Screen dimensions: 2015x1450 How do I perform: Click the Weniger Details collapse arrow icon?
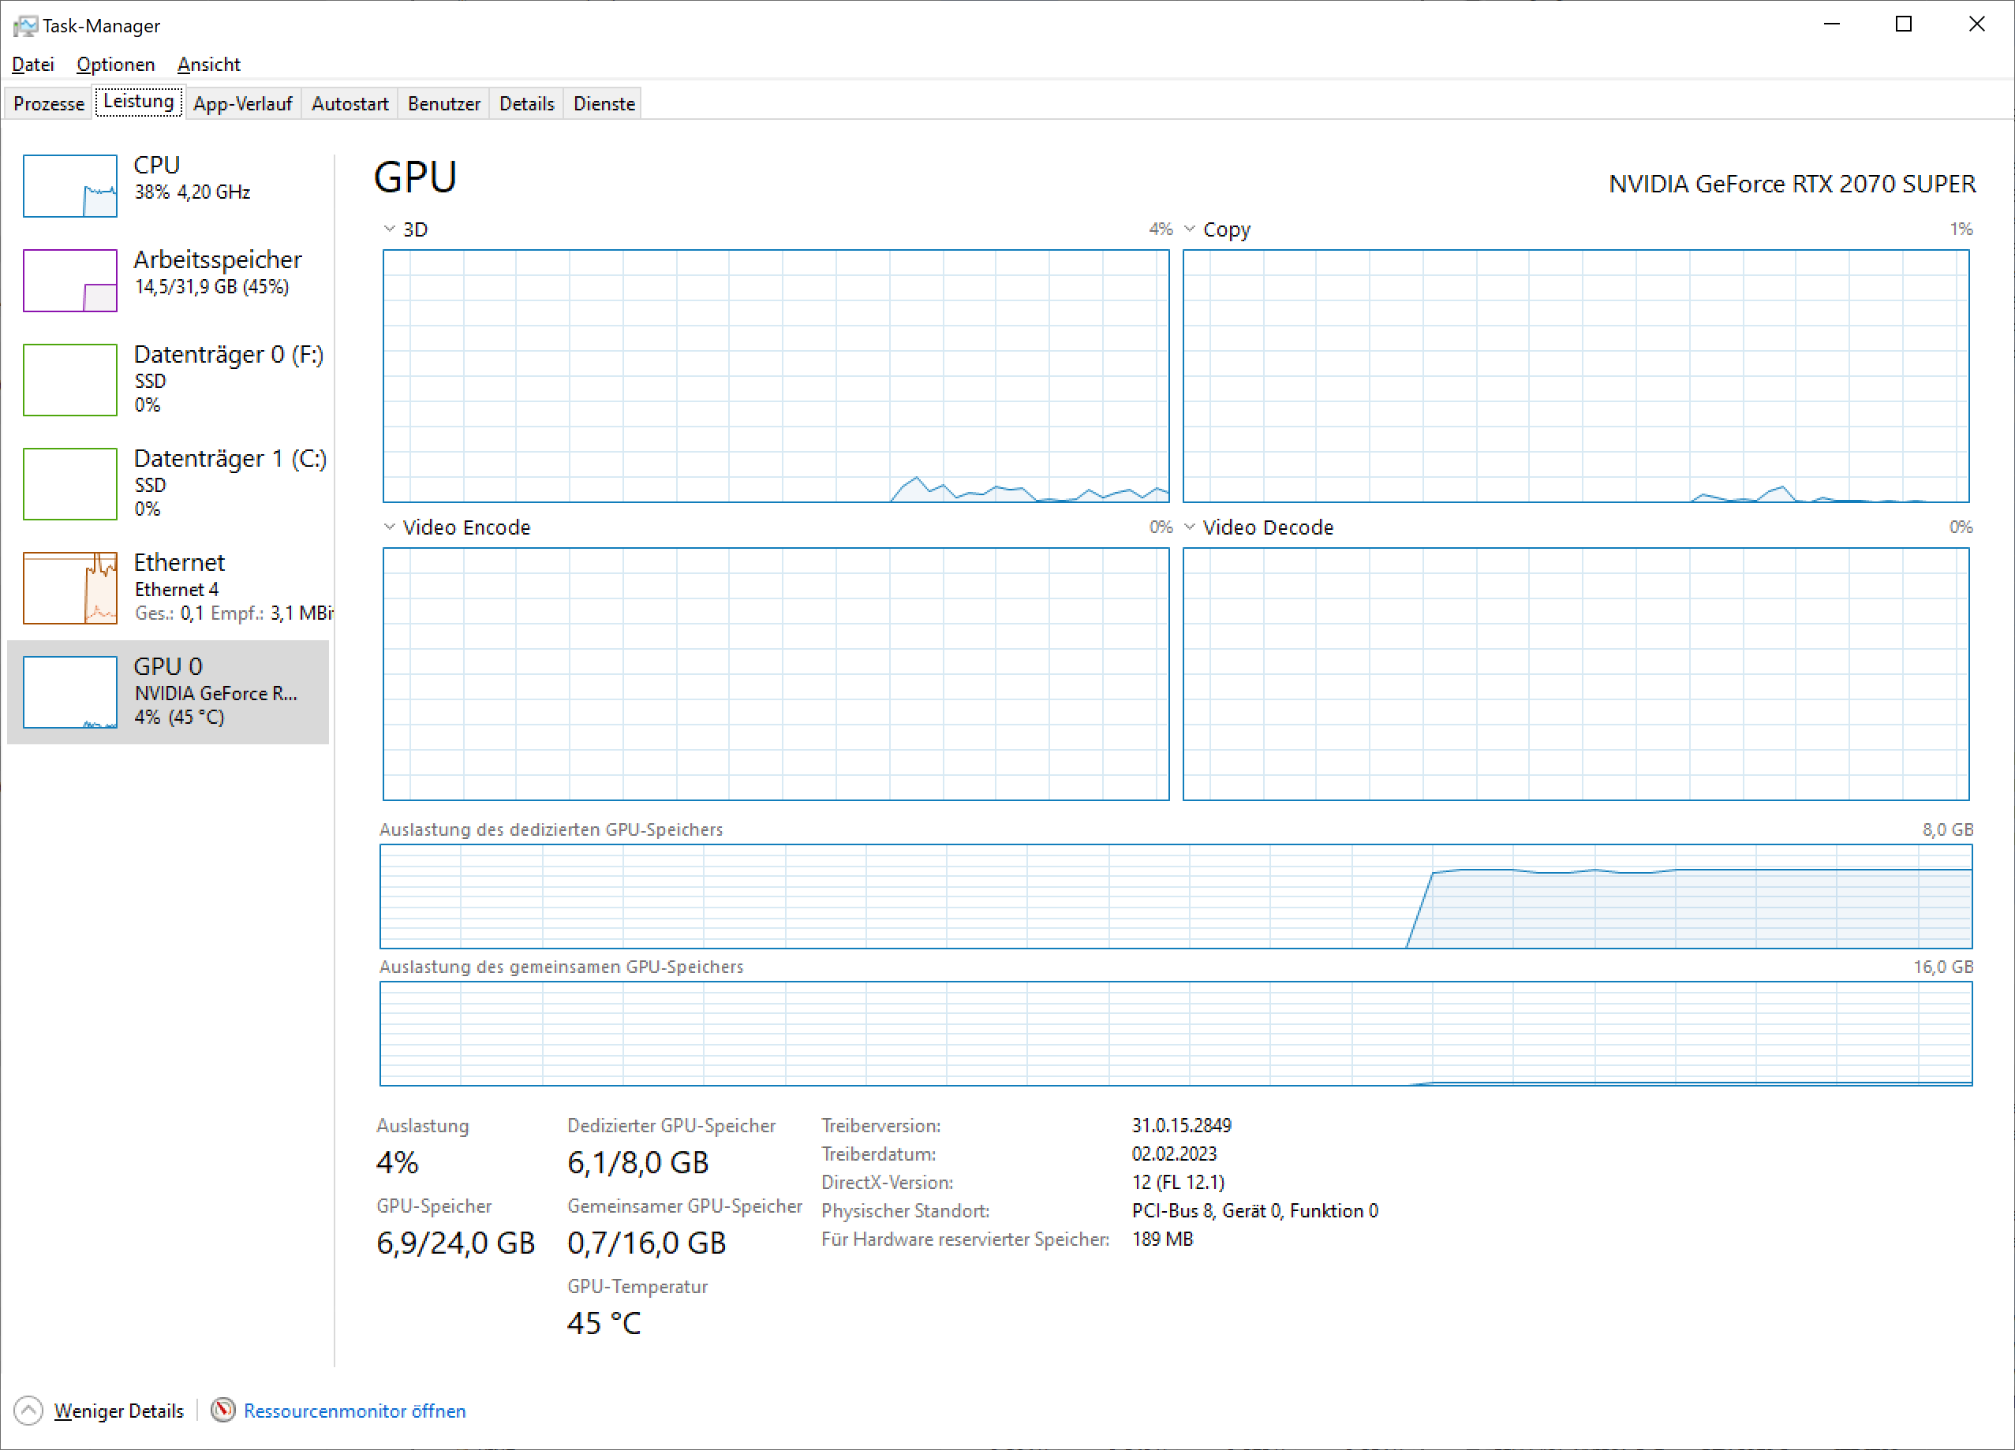point(28,1410)
